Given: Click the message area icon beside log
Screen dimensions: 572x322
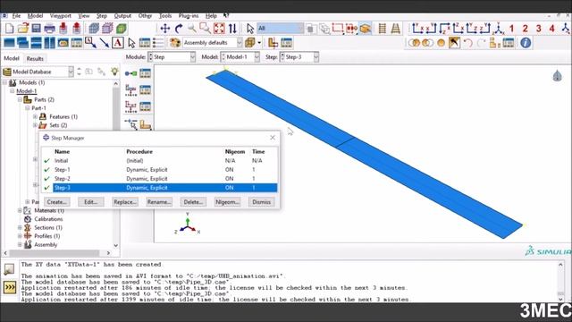Looking at the screenshot, I should tap(9, 269).
